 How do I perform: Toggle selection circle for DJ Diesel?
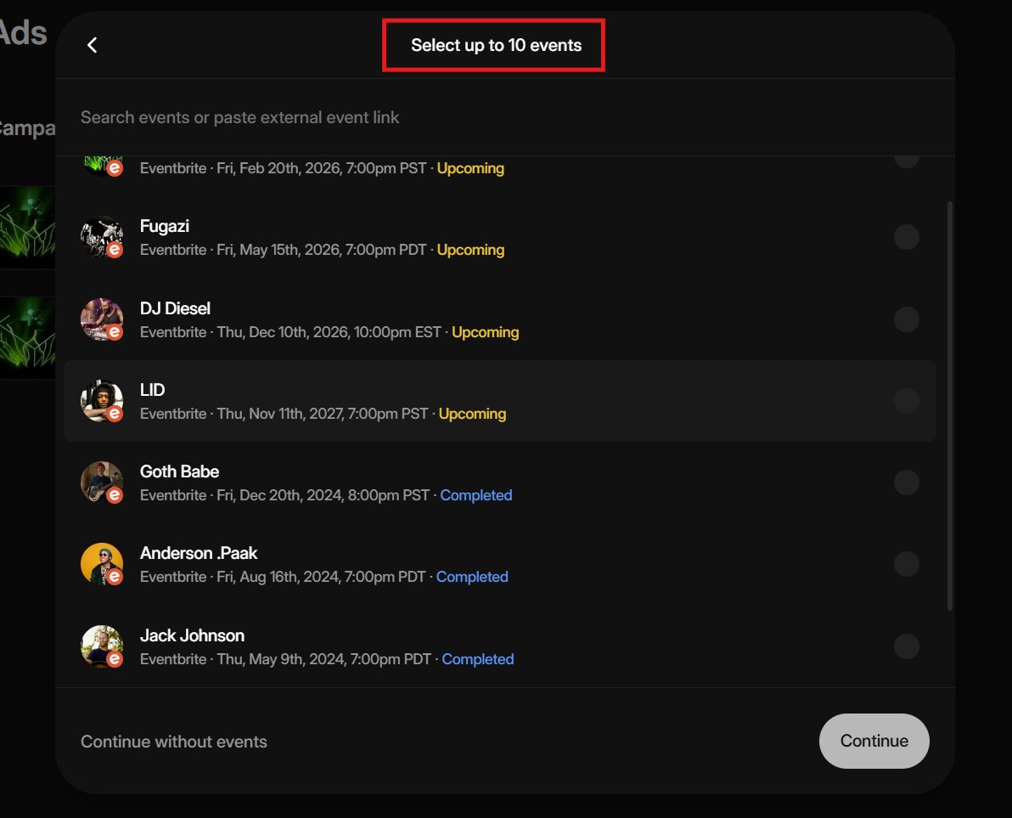(906, 319)
